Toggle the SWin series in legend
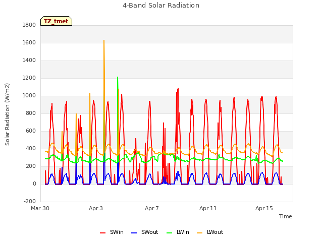 pos(112,232)
